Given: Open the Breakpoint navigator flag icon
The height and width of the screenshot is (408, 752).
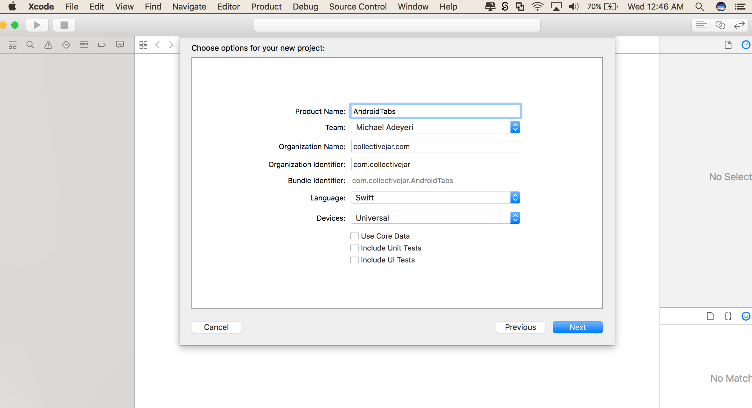Looking at the screenshot, I should coord(102,45).
